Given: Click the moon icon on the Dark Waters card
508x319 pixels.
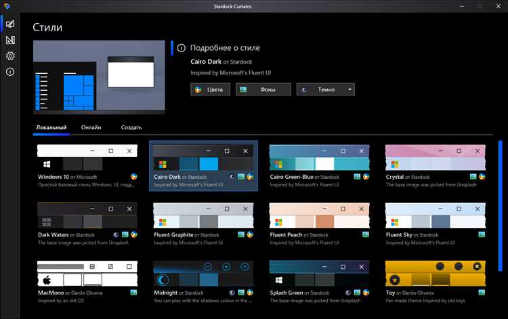Looking at the screenshot, I should 116,234.
